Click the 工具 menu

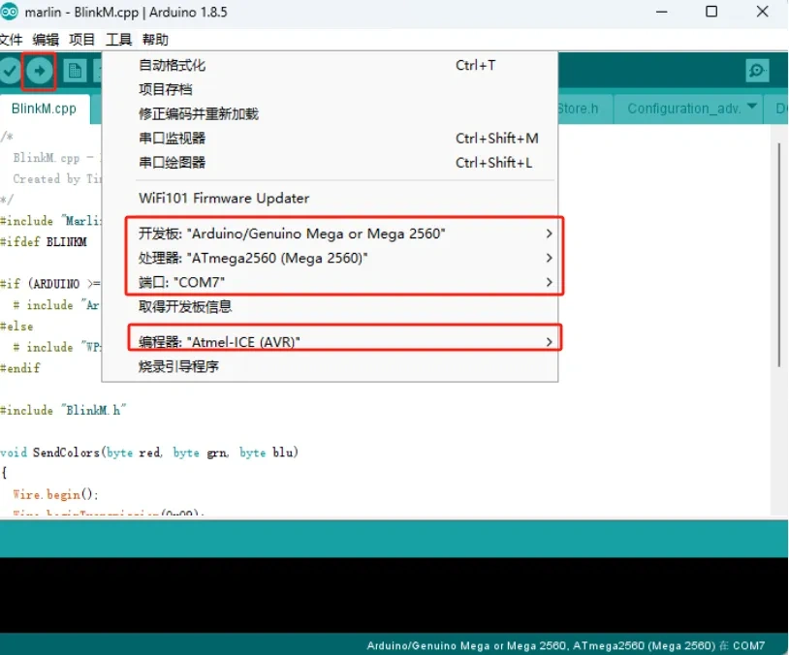[119, 40]
